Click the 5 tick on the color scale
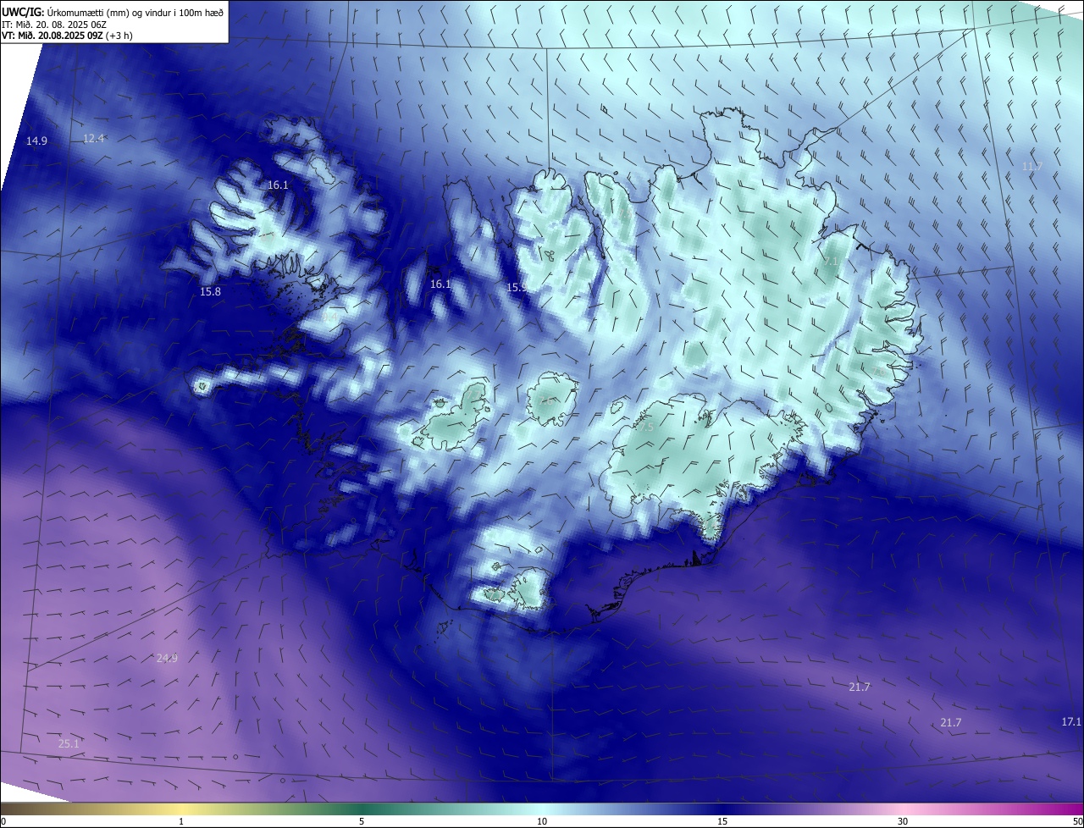1084x828 pixels. click(362, 821)
